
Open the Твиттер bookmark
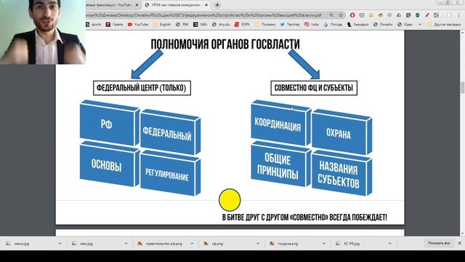click(x=290, y=24)
